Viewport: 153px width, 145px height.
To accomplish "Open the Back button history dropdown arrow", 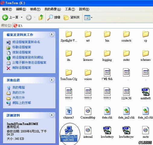I will [x=21, y=18].
